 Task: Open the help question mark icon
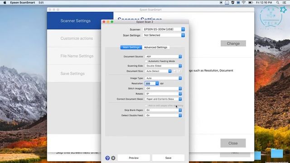[107, 158]
